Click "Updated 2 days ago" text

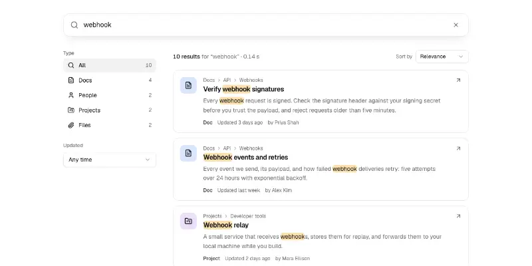247,259
